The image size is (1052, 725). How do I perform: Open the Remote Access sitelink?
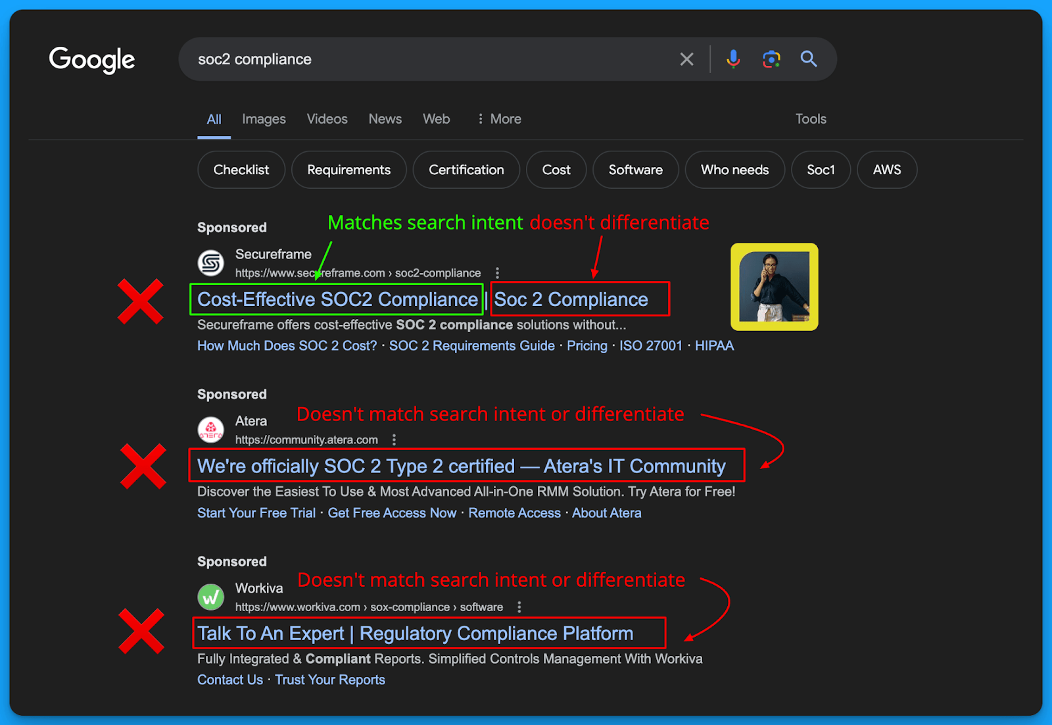pos(514,513)
